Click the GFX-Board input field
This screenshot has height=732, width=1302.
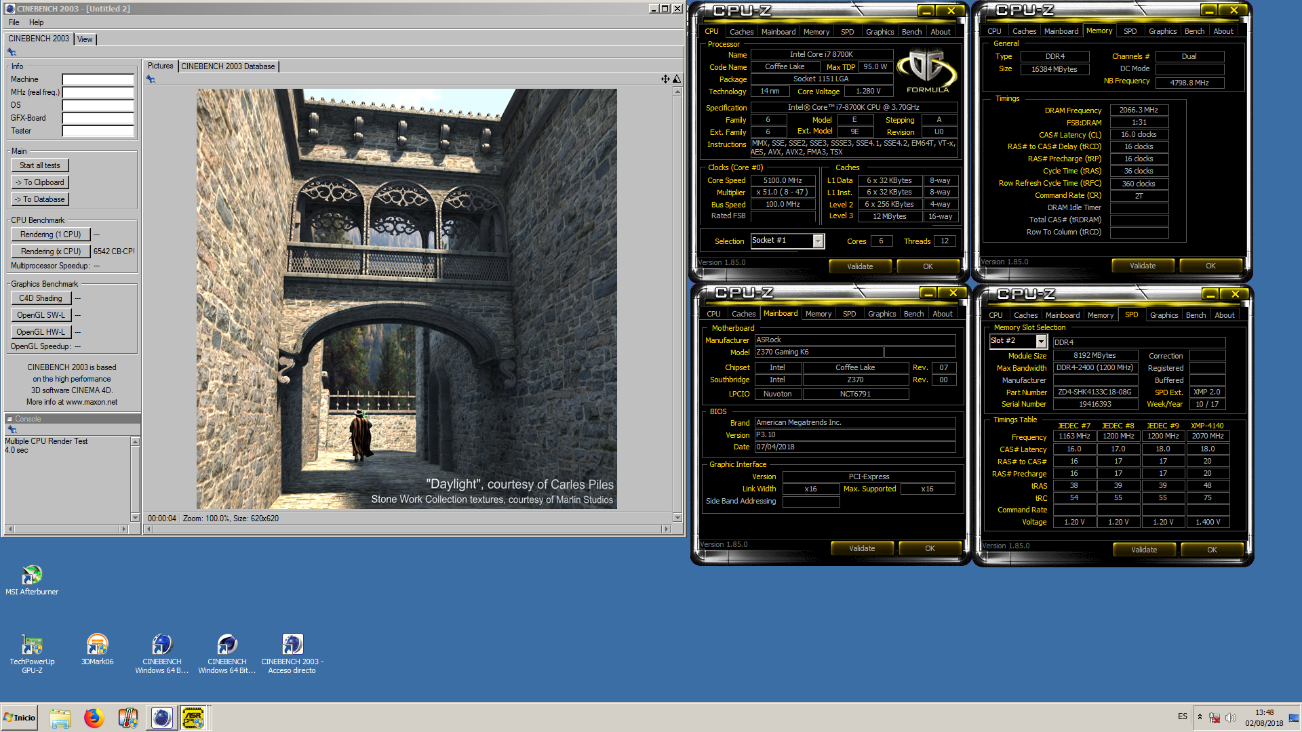(x=98, y=118)
